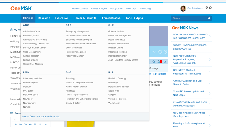Open Table of Contents link
Screen dimensions: 226x127
tap(80, 8)
